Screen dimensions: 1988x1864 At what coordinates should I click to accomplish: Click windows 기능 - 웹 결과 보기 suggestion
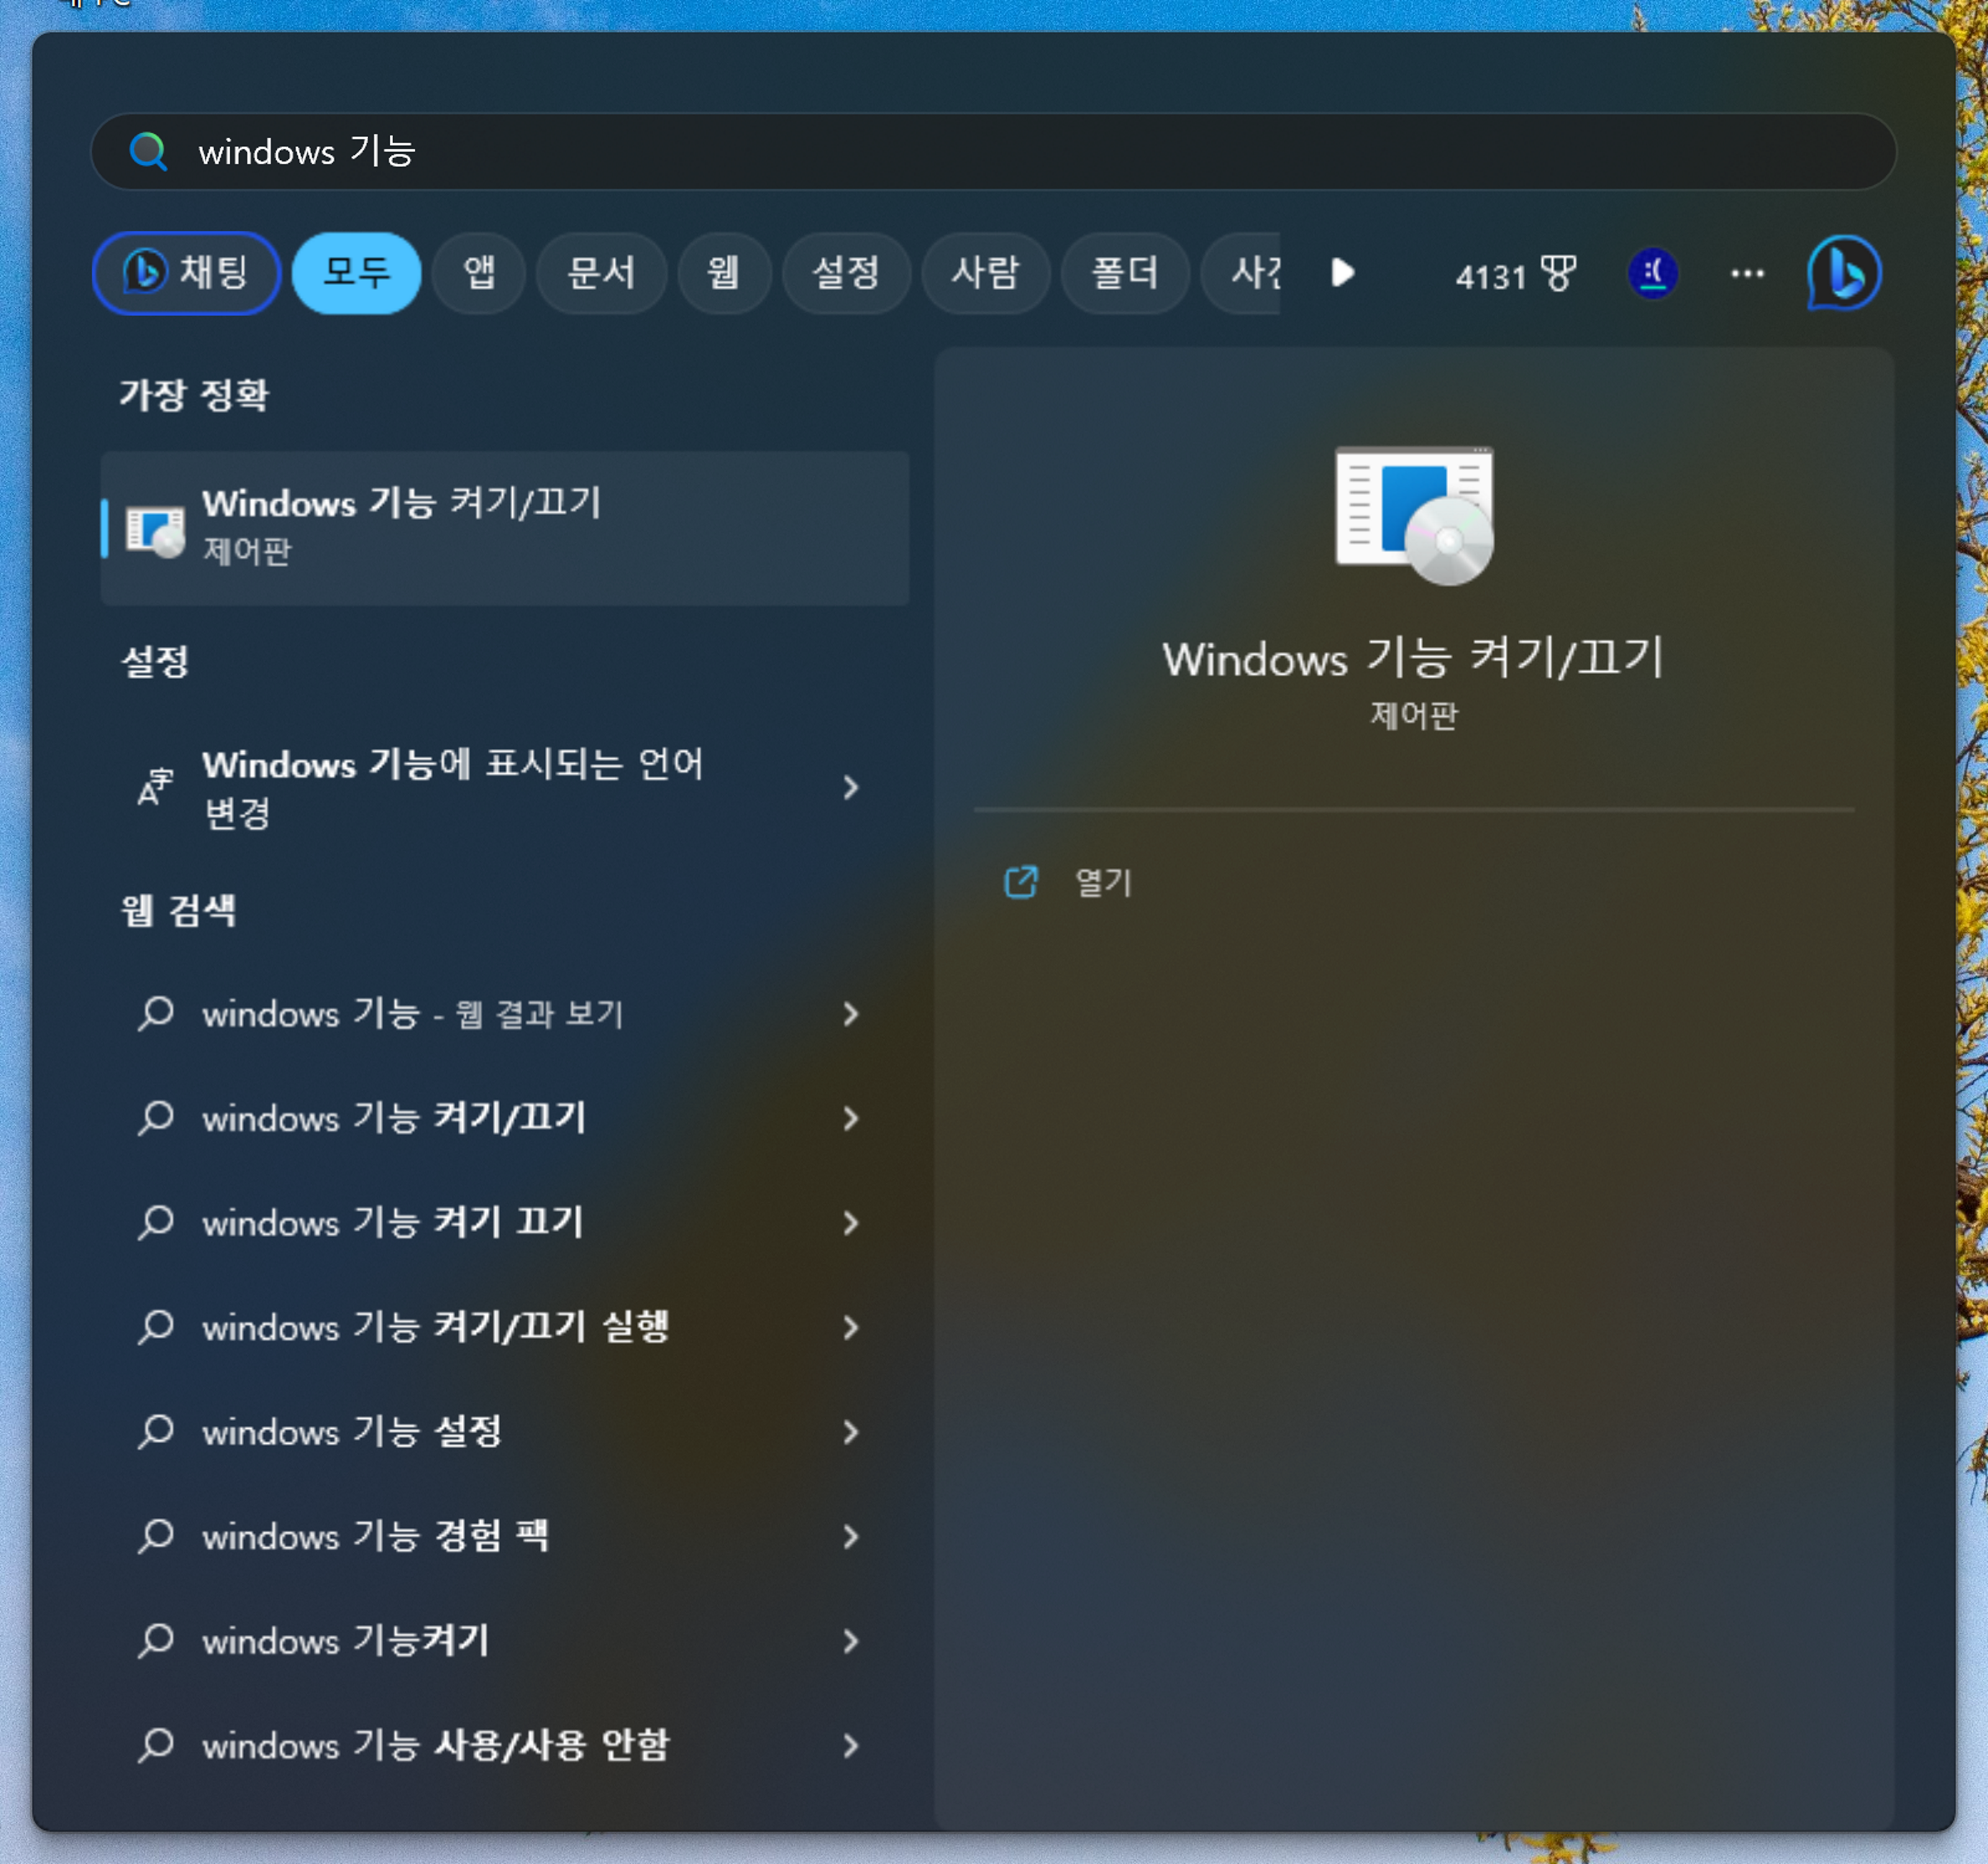coord(412,1014)
